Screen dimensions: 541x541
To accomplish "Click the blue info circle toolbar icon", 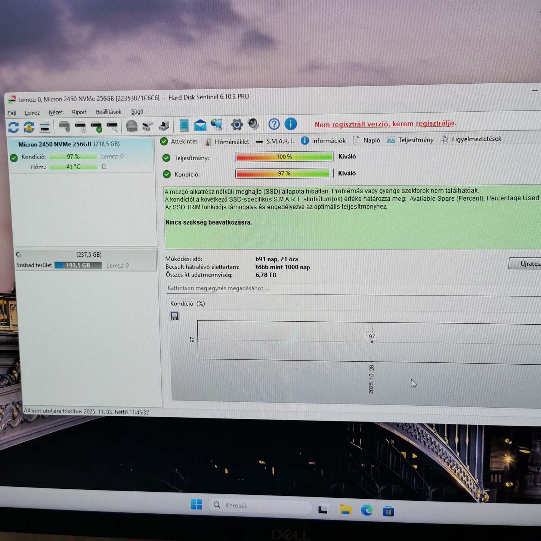I will point(291,124).
